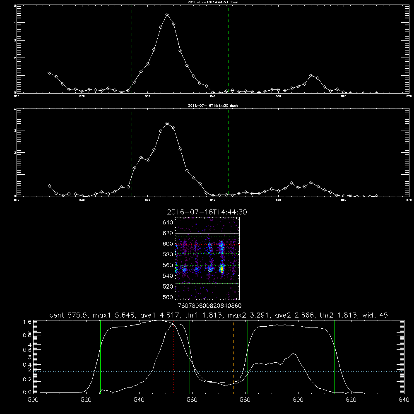Select the green vertical line near 559
Viewport: 414px width, 414px height.
coord(190,357)
